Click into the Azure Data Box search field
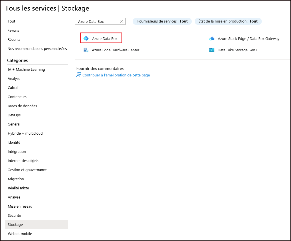This screenshot has width=291, height=241. 97,21
